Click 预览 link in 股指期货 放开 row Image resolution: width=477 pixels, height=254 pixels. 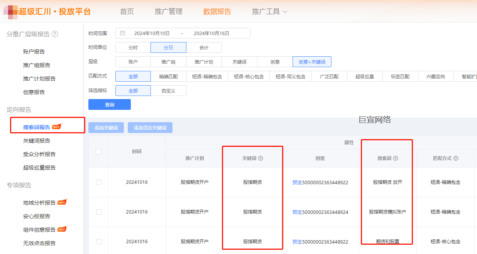pos(297,182)
